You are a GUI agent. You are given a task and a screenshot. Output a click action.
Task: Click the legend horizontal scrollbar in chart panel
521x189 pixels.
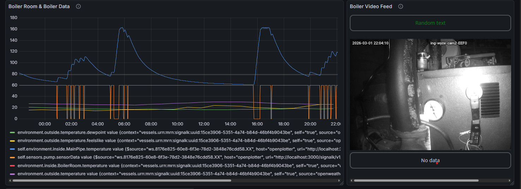(x=122, y=181)
